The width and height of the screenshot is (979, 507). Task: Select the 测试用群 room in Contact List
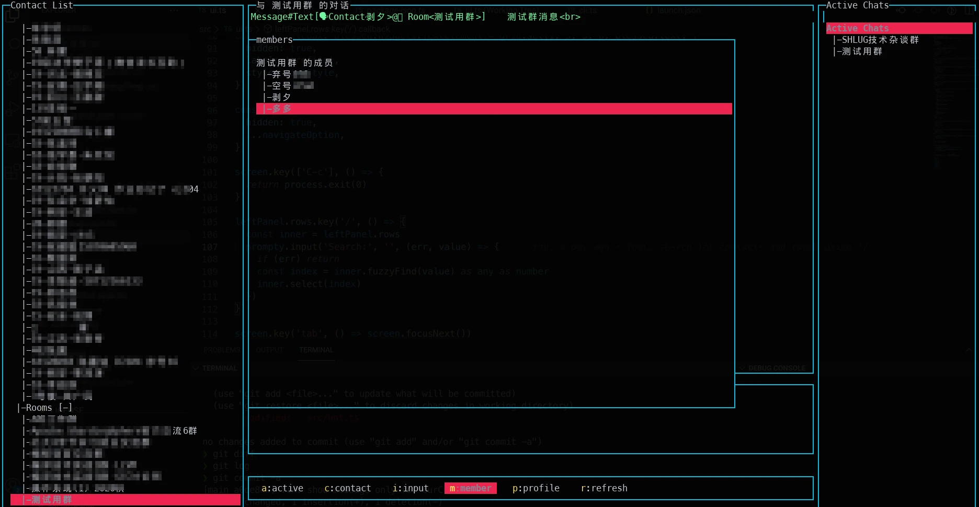(x=51, y=500)
